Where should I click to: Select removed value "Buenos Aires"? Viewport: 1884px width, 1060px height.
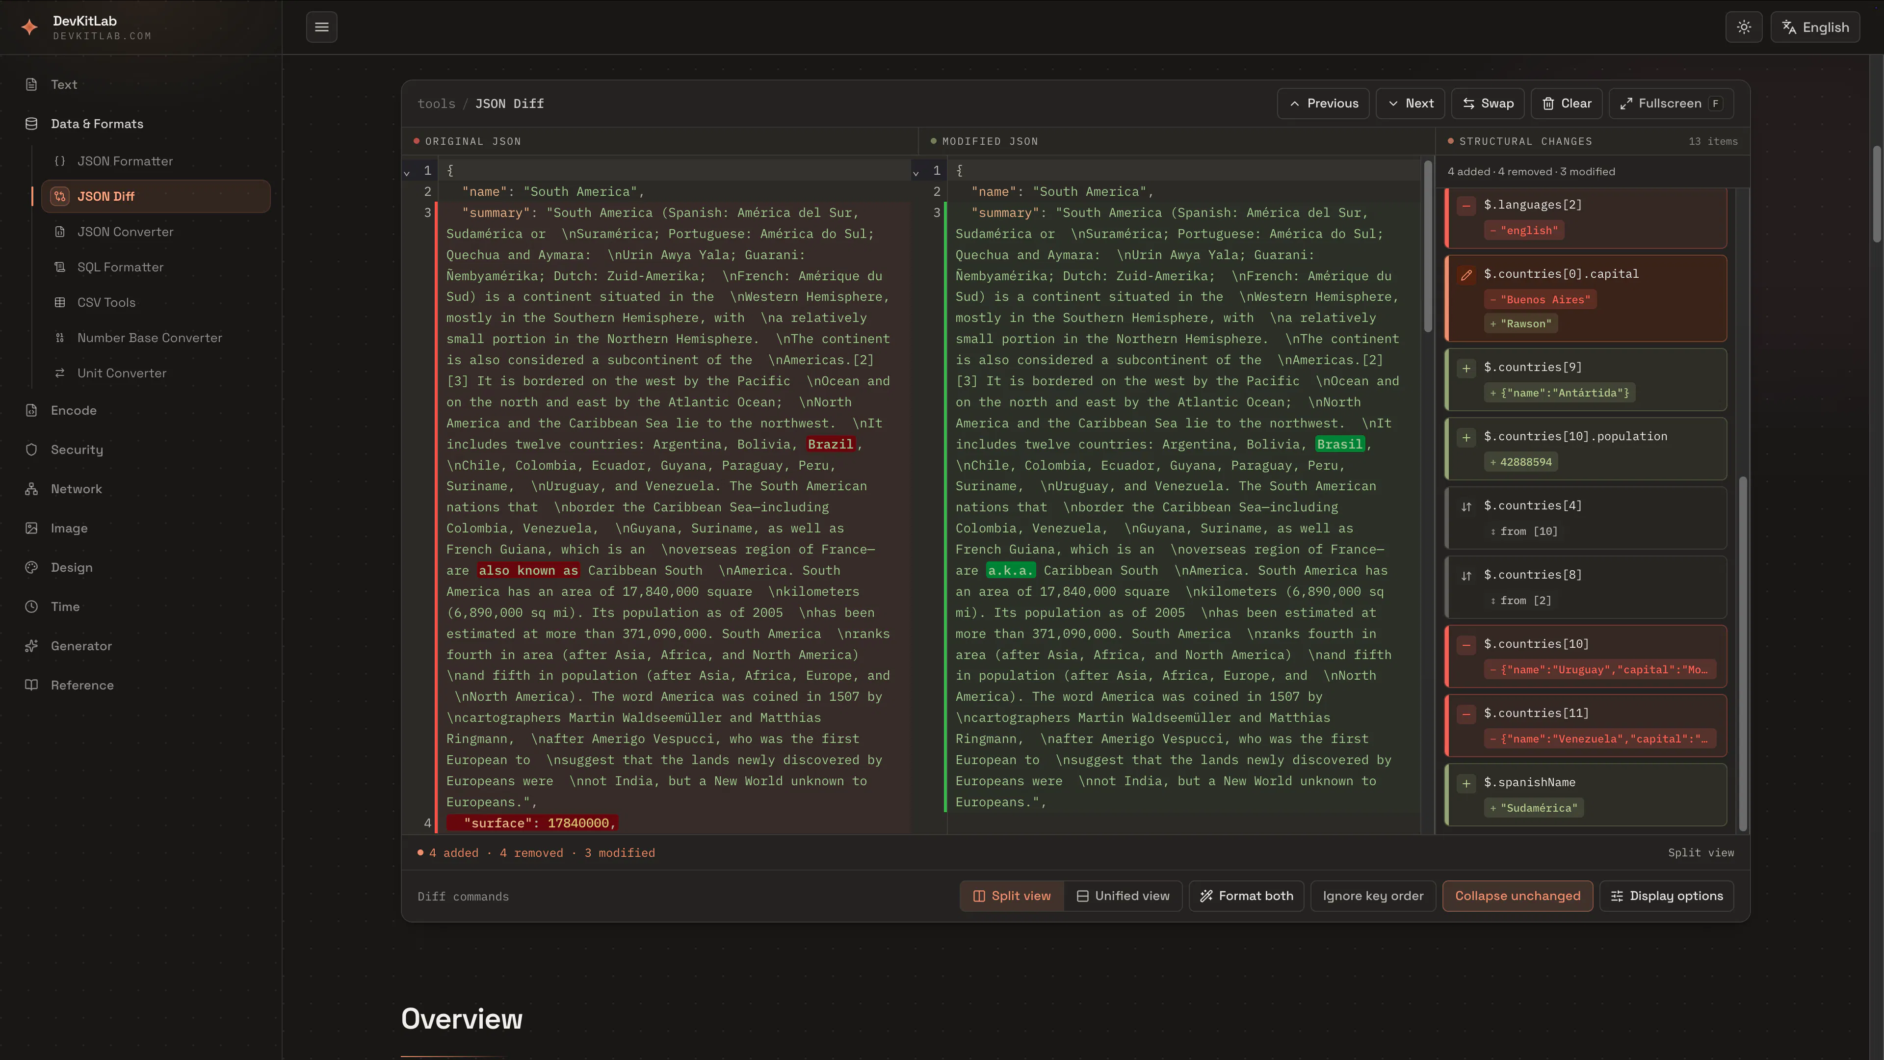(x=1540, y=299)
